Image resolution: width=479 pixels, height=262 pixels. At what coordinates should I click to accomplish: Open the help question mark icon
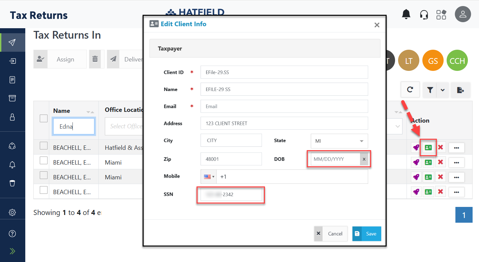(x=12, y=234)
